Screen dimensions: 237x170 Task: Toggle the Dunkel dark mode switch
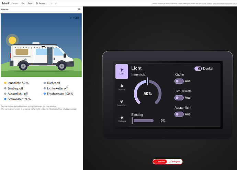(x=198, y=69)
